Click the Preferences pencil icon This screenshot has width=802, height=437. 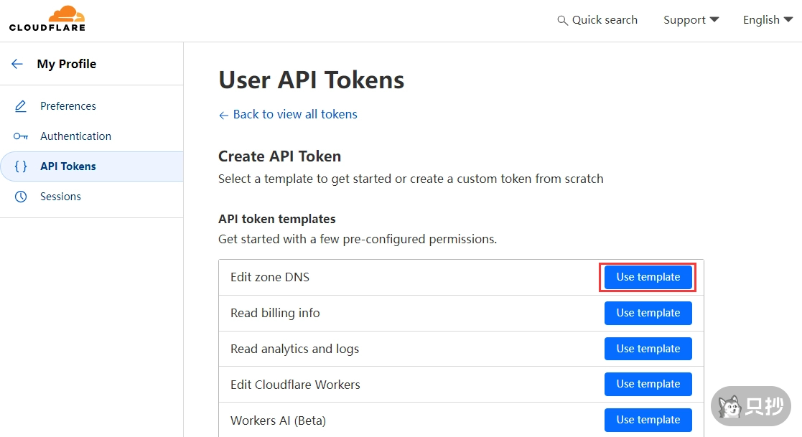[x=21, y=106]
